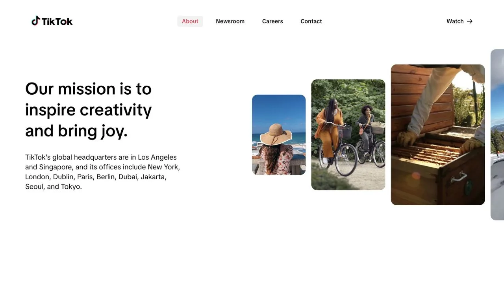The image size is (504, 283).
Task: Click the Watch link
Action: tap(455, 21)
